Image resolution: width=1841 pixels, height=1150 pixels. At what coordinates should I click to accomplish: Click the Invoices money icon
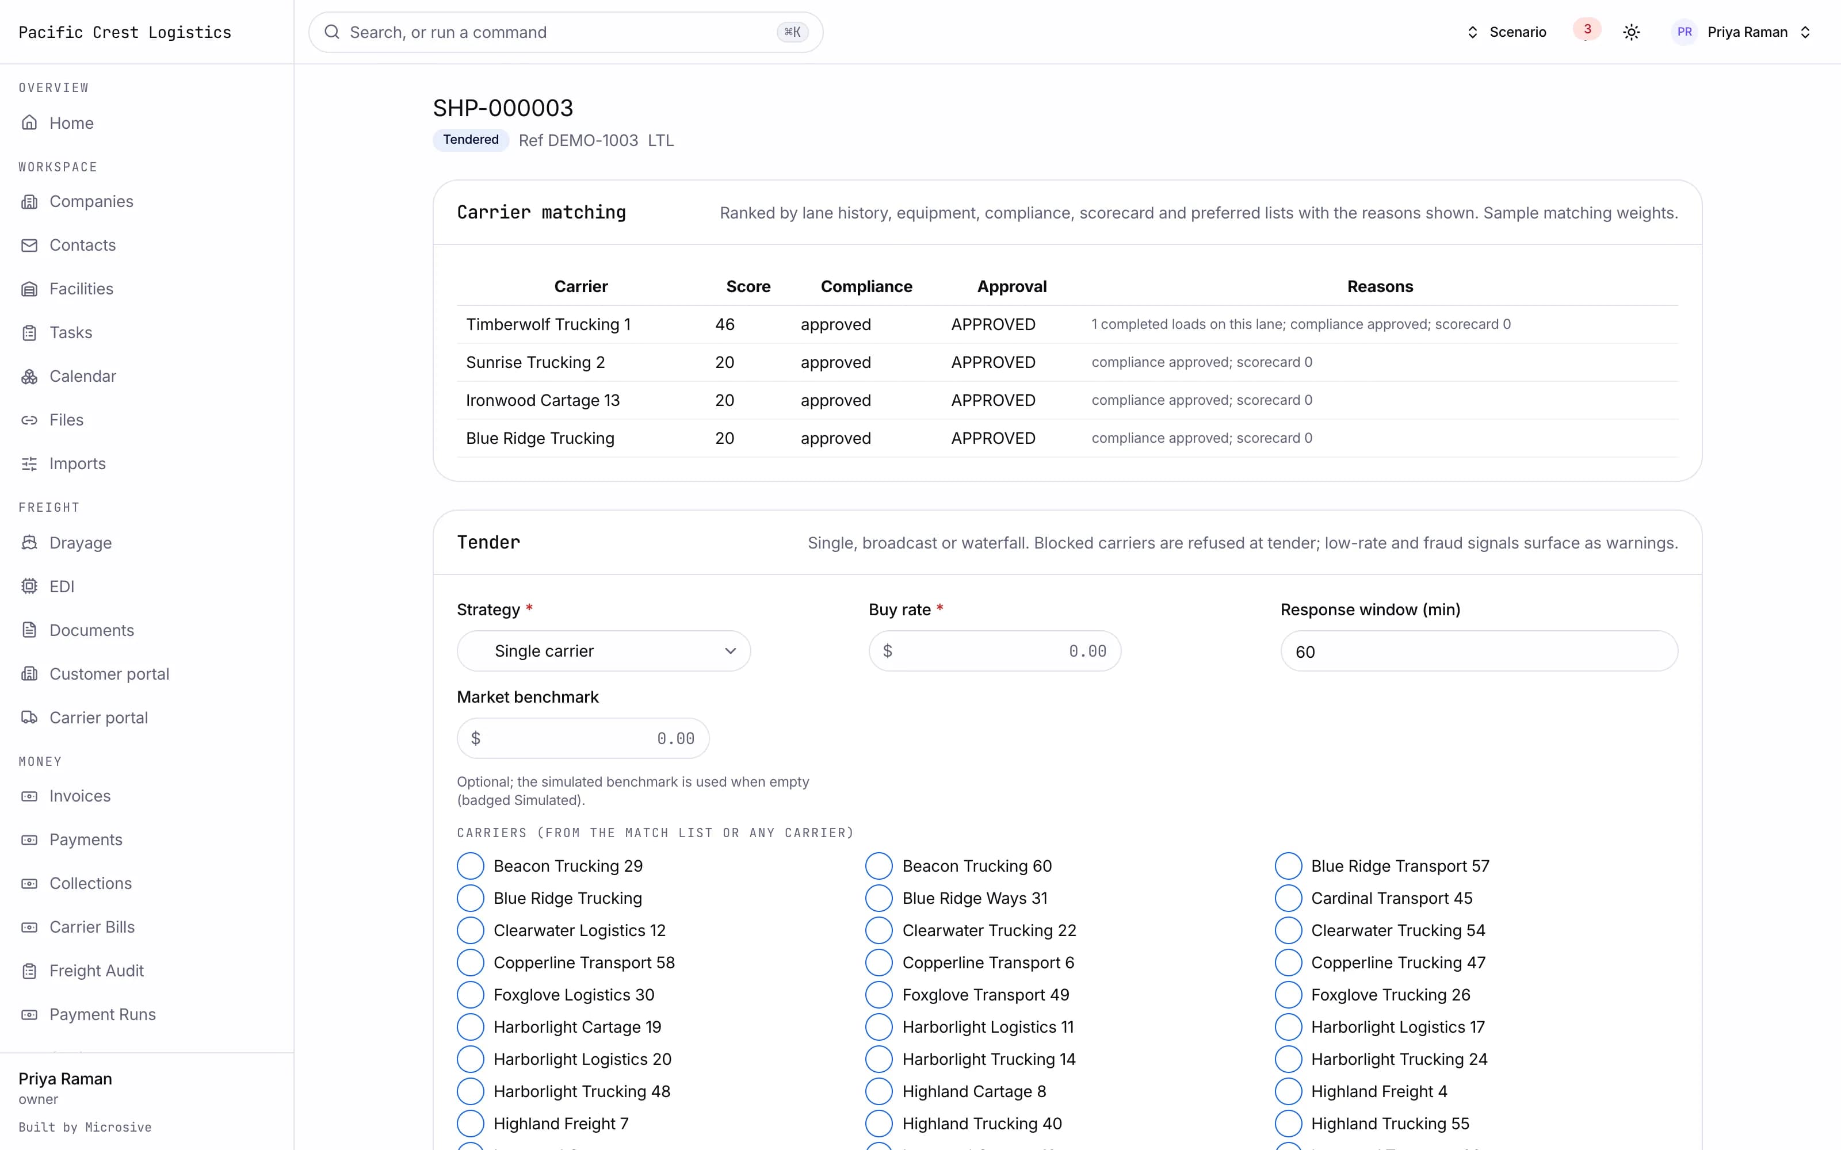(29, 796)
